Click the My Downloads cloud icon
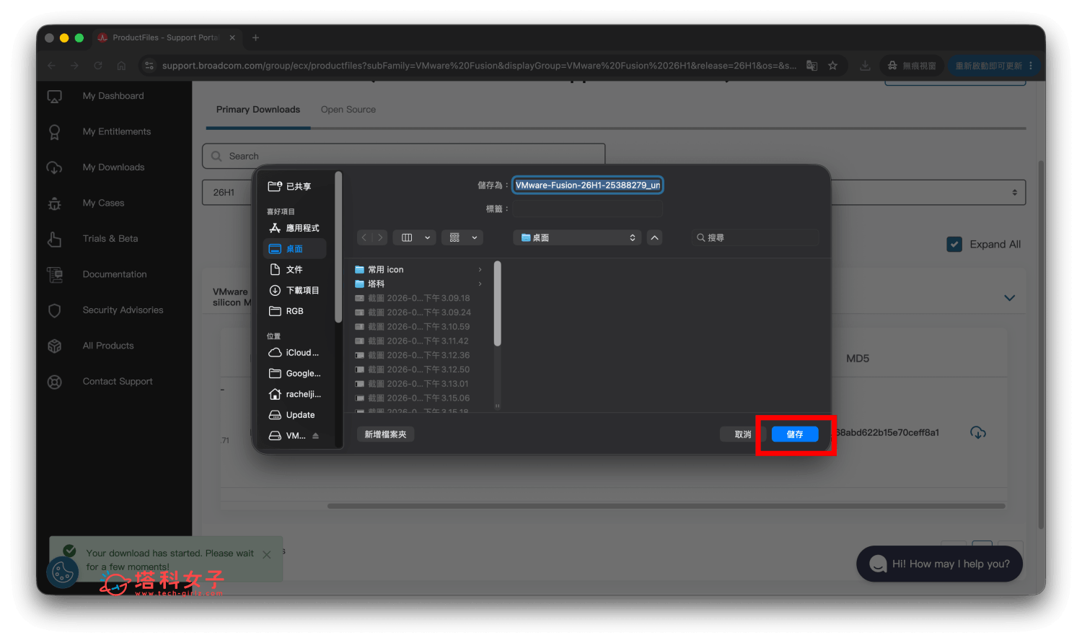The width and height of the screenshot is (1082, 643). coord(55,167)
